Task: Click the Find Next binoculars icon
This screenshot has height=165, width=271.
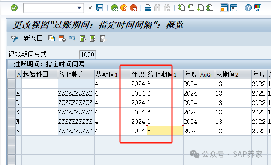Action: coord(167,8)
